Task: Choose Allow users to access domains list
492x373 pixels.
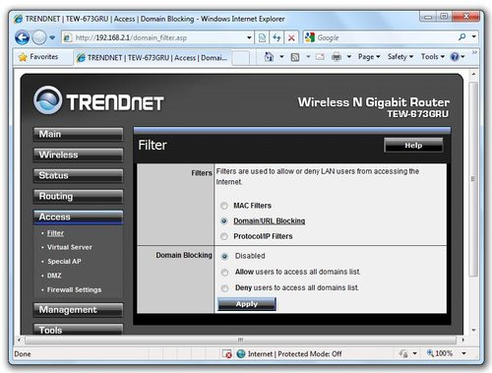Action: (x=224, y=272)
